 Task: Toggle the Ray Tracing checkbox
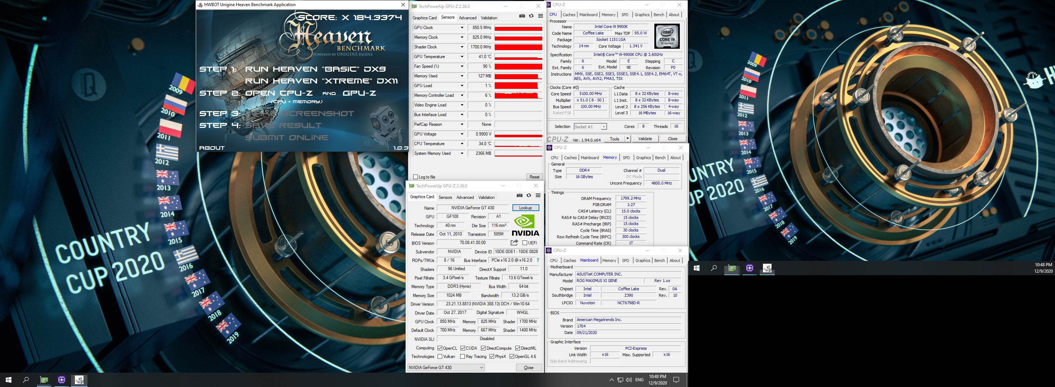click(462, 356)
